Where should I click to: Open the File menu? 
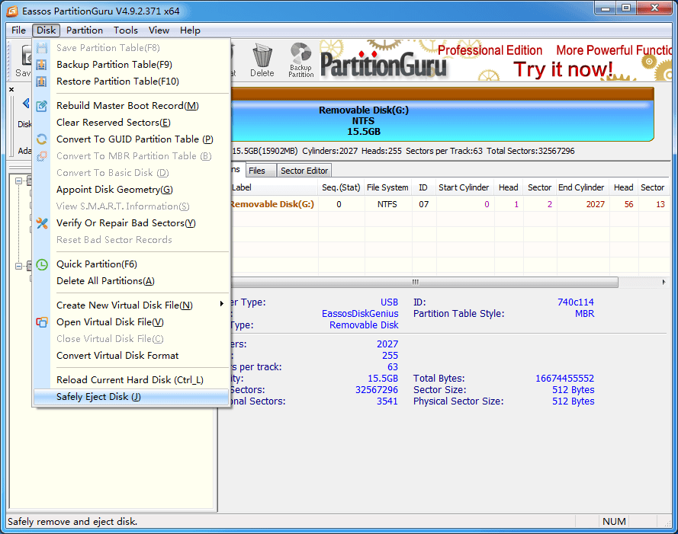[18, 30]
